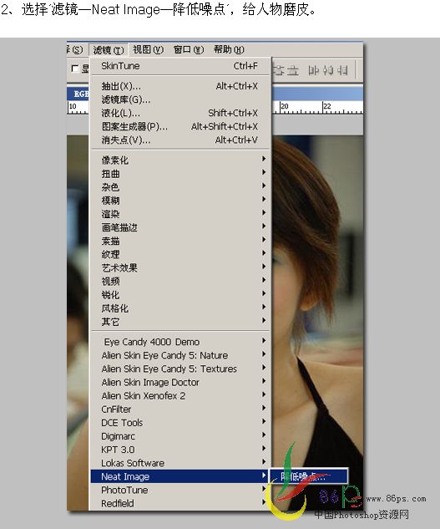The width and height of the screenshot is (440, 529).
Task: Open the 视图(V) menu
Action: (148, 50)
